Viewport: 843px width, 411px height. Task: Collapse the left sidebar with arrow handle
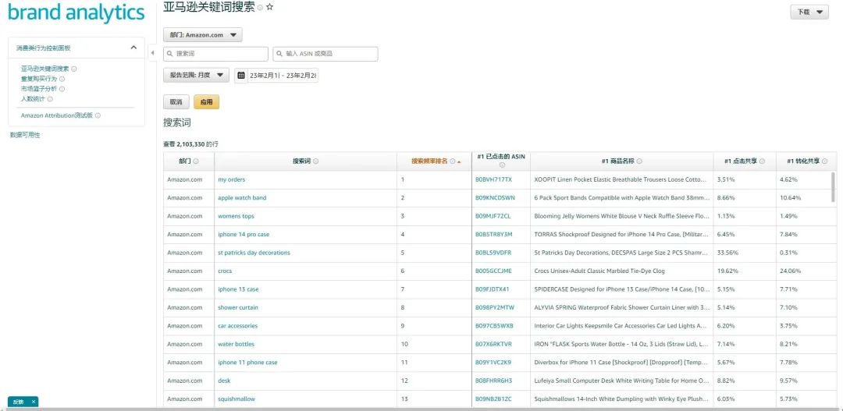[x=152, y=53]
